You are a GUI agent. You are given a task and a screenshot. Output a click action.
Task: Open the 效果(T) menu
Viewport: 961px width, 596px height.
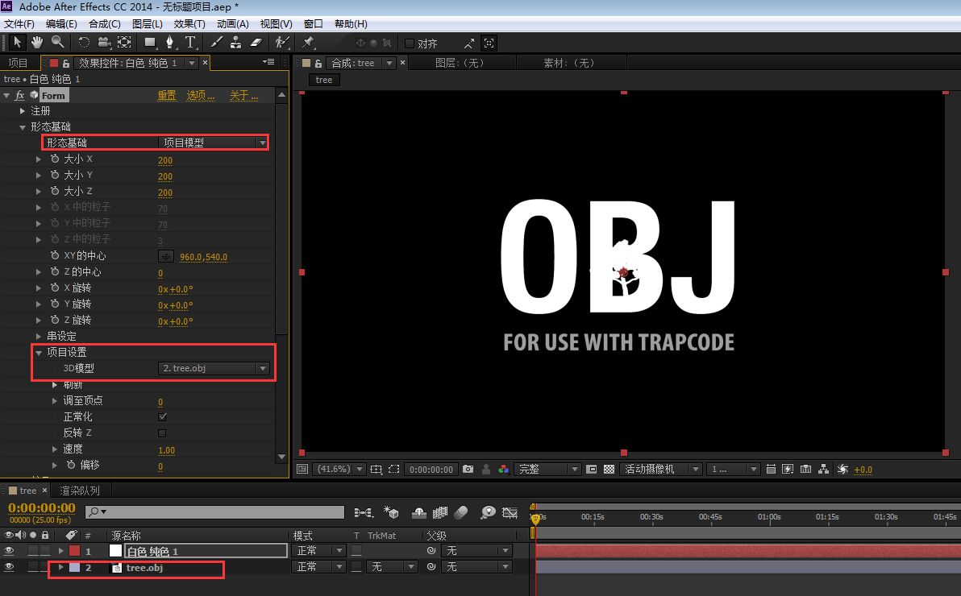189,24
